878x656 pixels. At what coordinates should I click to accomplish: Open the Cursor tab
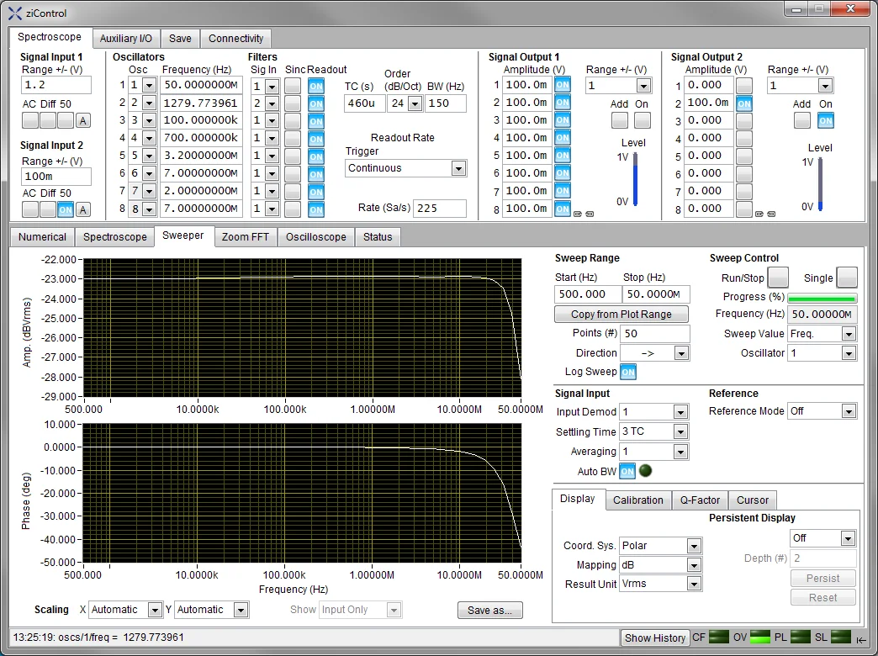pos(753,500)
